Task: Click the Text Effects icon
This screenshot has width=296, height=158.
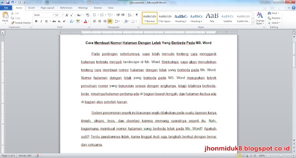Action: pos(71,21)
